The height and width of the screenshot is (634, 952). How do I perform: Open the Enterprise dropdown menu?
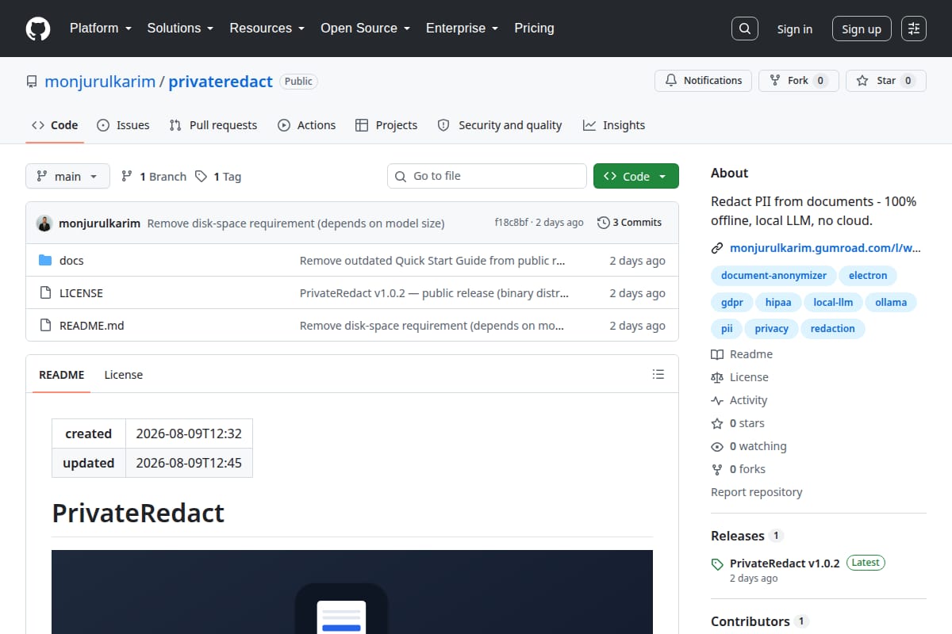(462, 29)
